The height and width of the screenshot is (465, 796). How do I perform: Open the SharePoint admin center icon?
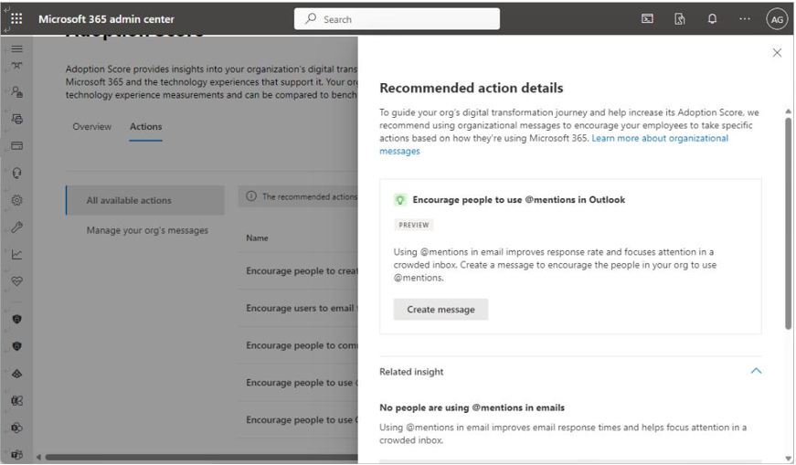(16, 428)
